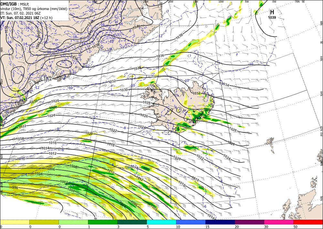323x229 pixels.
Task: Click the '5W' longitude label
Action: pyautogui.click(x=247, y=2)
